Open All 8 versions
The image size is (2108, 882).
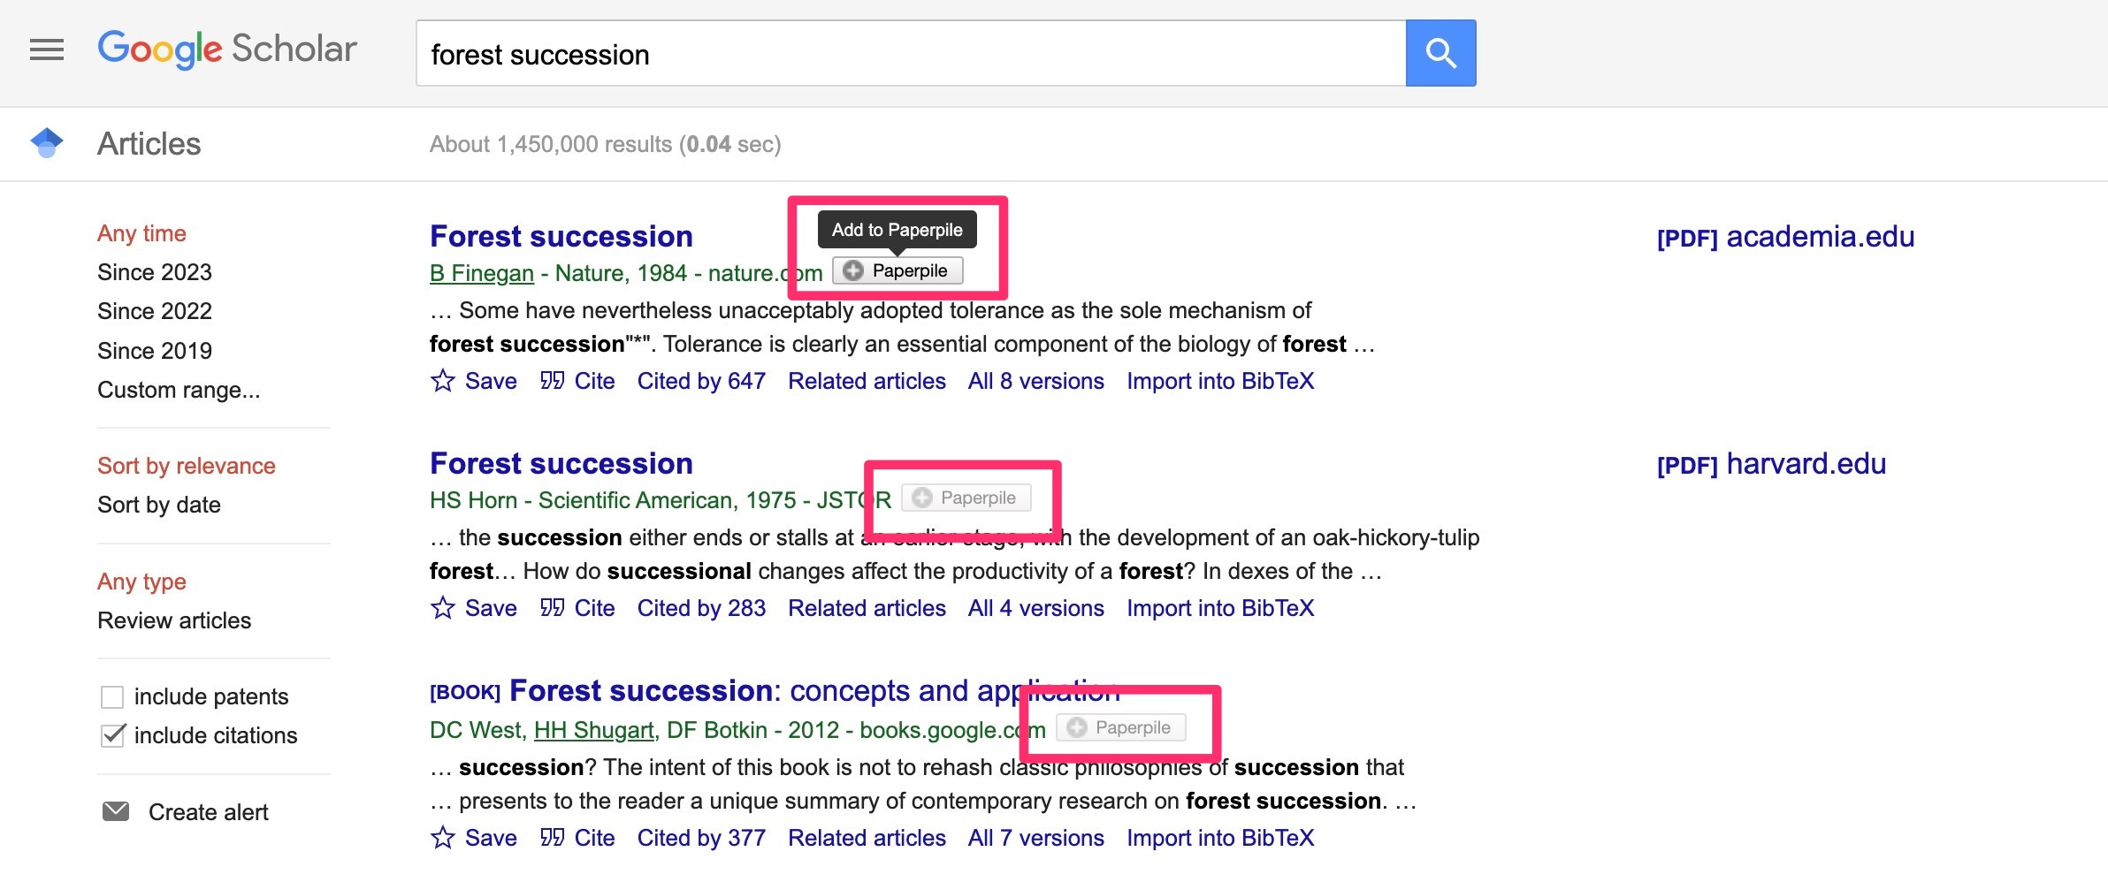(x=1036, y=381)
